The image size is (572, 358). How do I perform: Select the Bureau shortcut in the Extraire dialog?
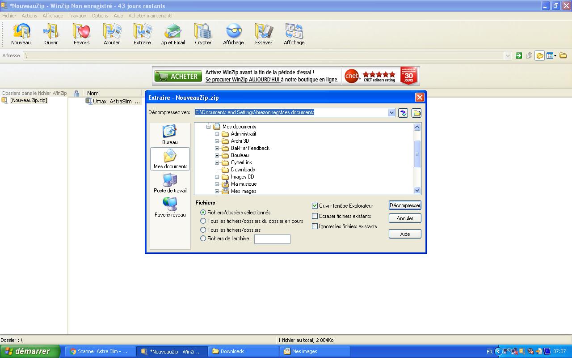pos(170,135)
